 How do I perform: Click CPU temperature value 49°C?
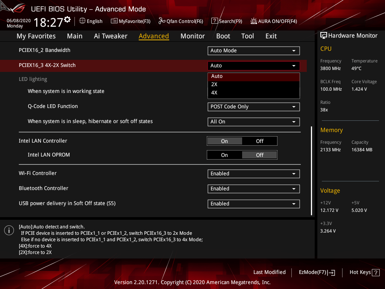click(356, 68)
